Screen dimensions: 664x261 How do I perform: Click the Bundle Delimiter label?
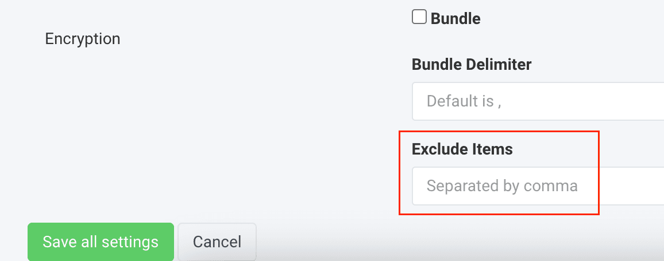[472, 65]
